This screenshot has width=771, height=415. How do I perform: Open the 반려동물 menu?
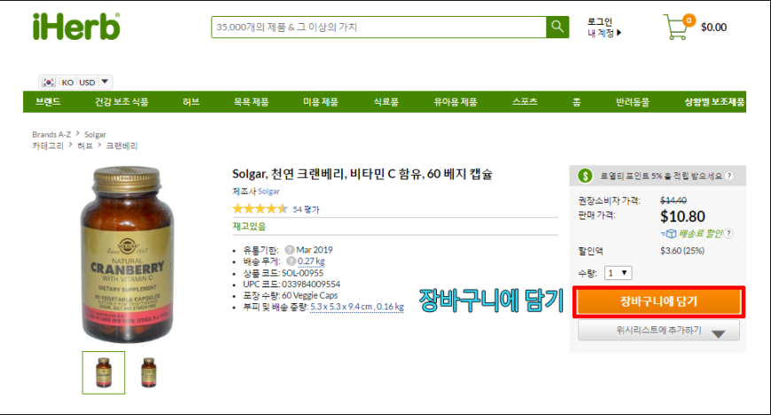(x=633, y=102)
